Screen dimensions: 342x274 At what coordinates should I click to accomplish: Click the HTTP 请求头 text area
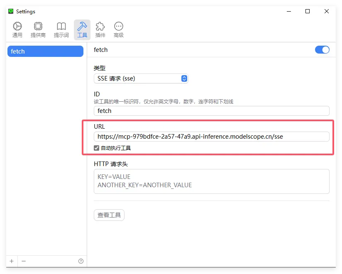[x=211, y=181]
